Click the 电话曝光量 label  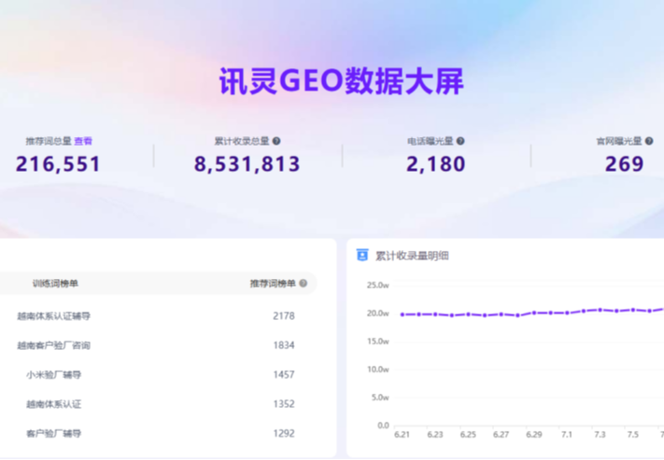431,141
